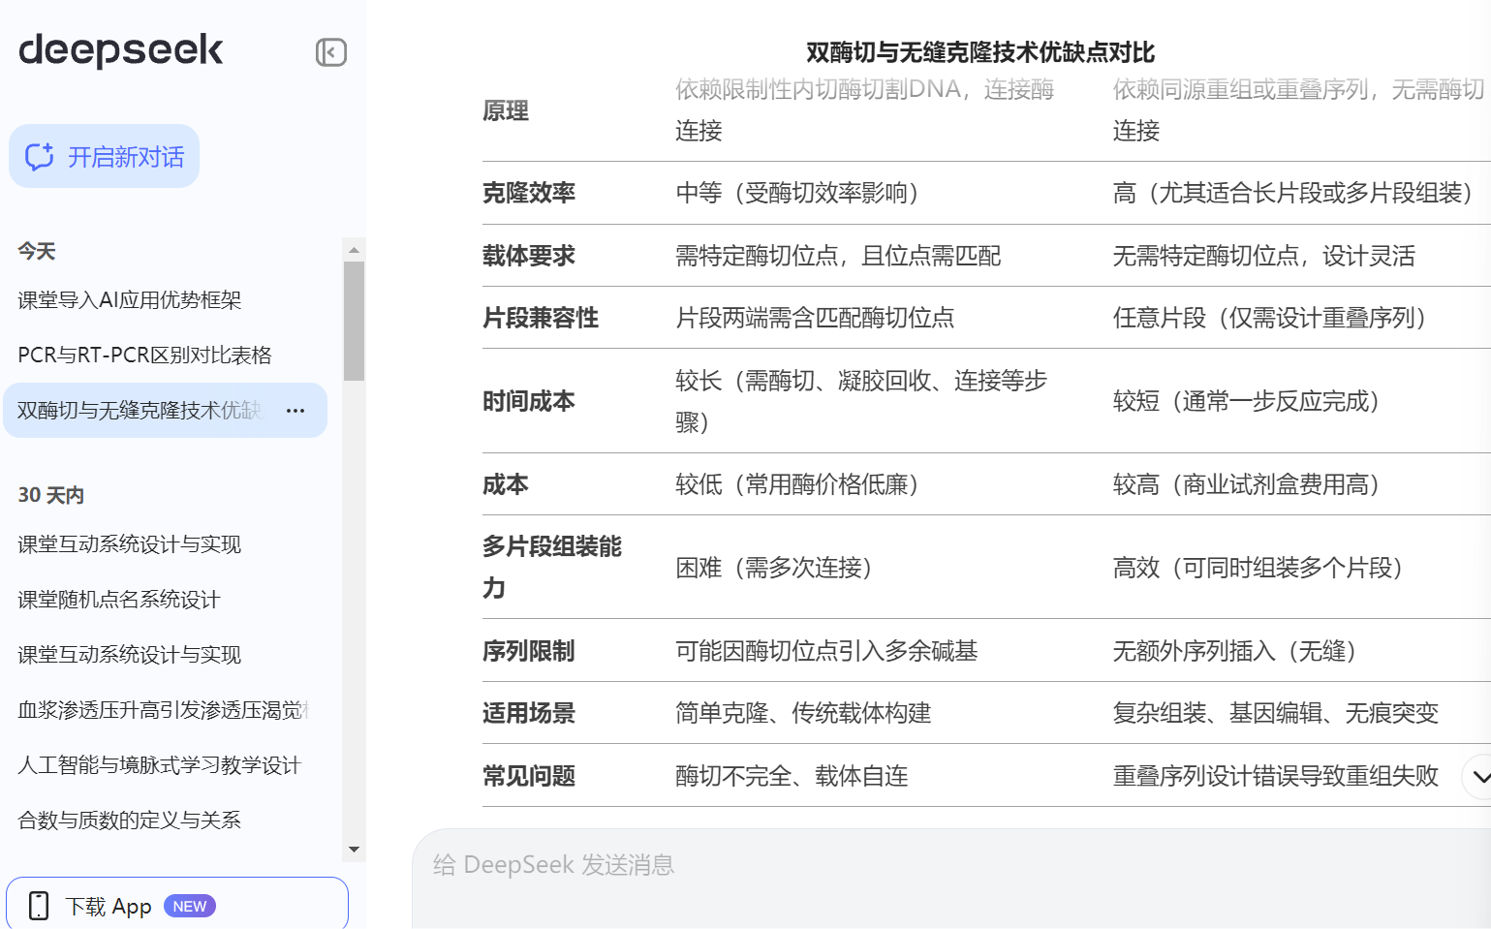
Task: Collapse the sidebar using the toggle icon
Action: coord(331,52)
